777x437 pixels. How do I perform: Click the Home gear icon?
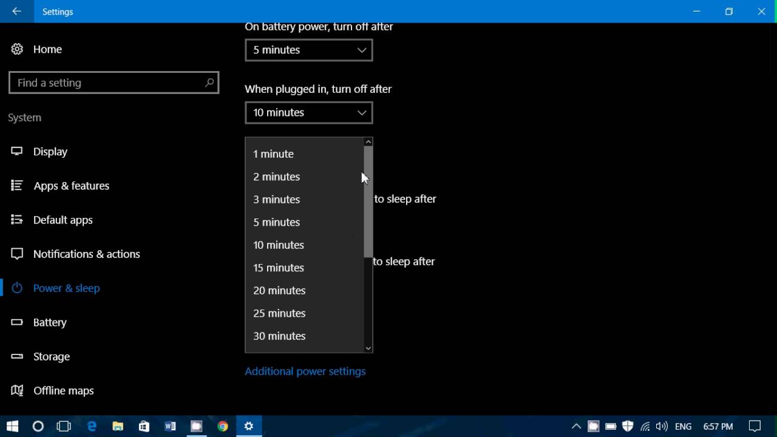[x=17, y=49]
